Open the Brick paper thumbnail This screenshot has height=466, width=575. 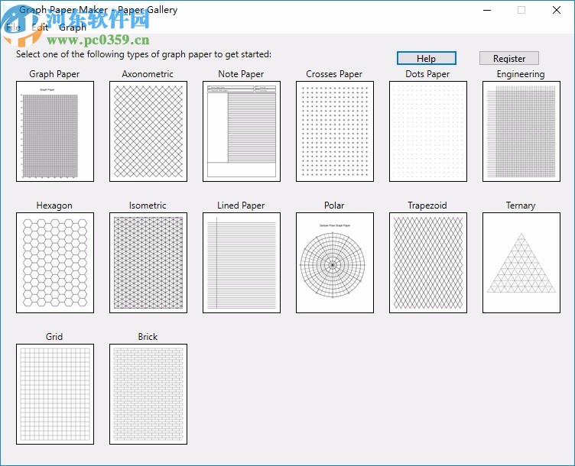click(148, 394)
